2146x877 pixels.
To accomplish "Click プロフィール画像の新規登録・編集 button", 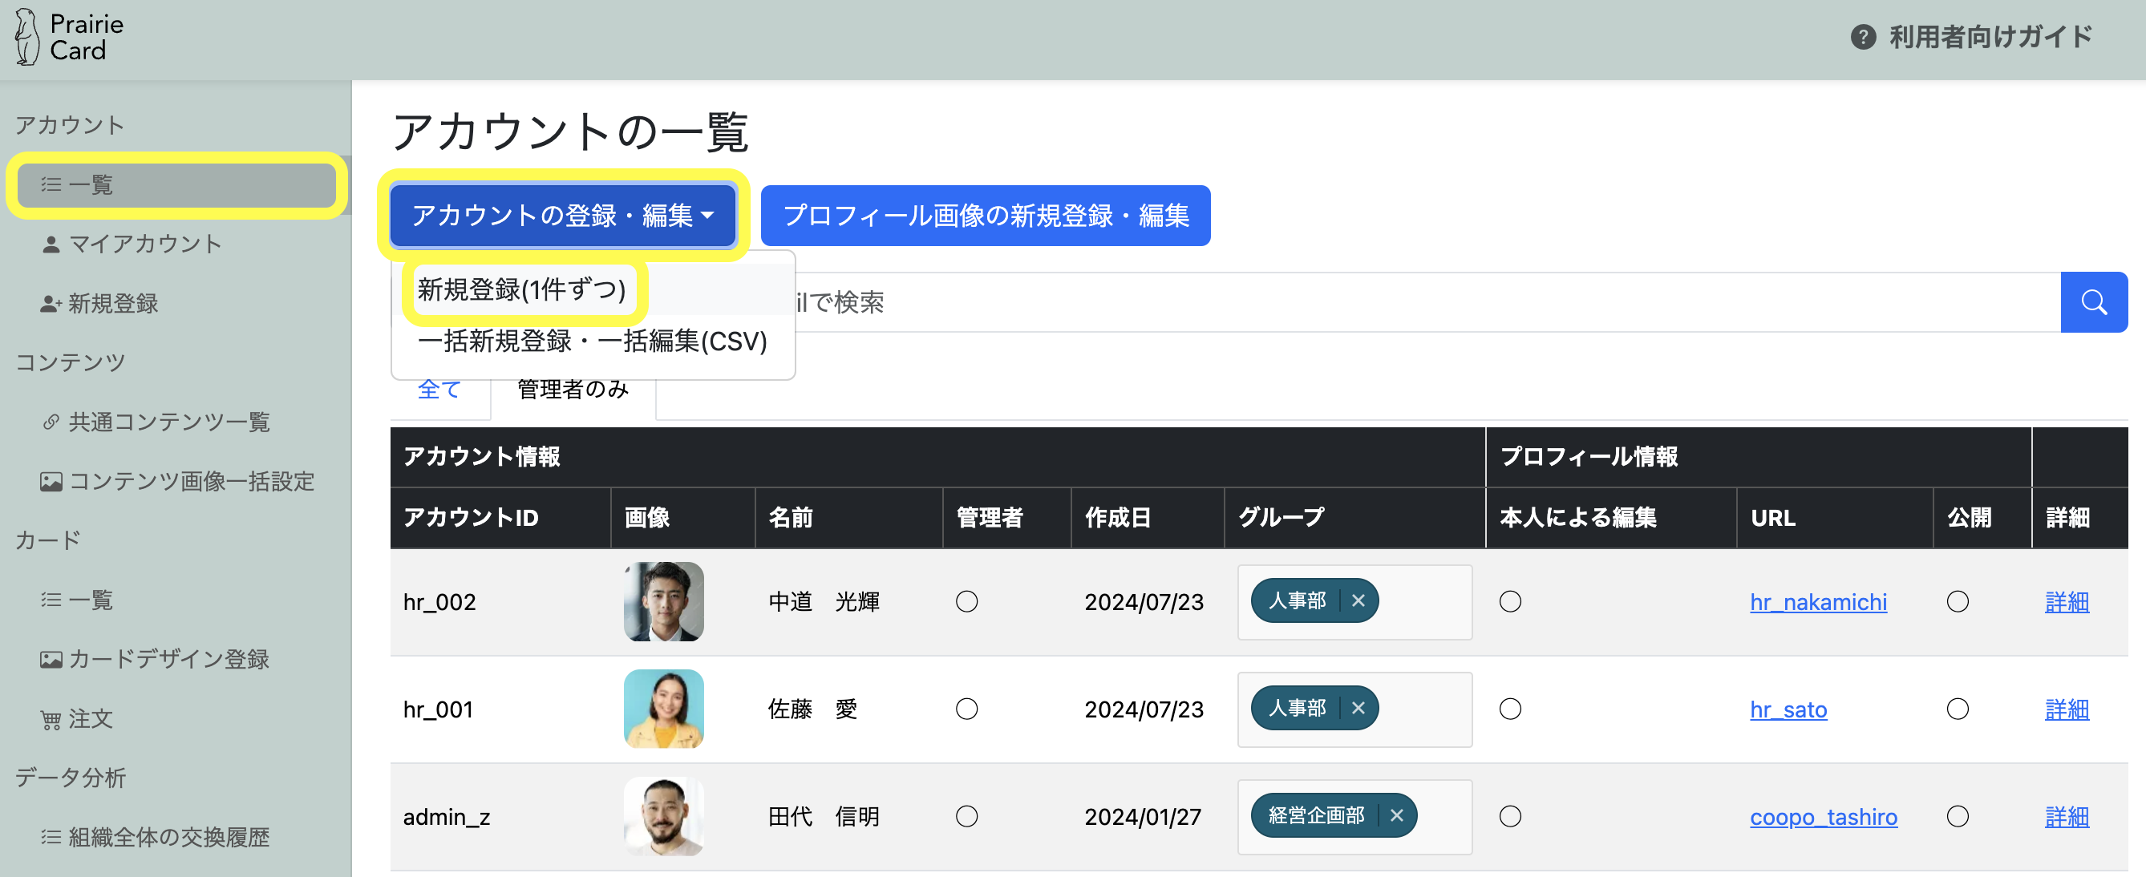I will point(985,216).
